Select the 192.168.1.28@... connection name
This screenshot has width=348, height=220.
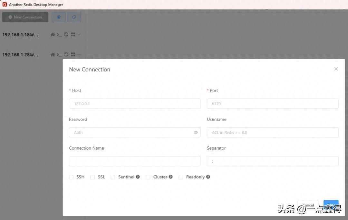point(20,54)
